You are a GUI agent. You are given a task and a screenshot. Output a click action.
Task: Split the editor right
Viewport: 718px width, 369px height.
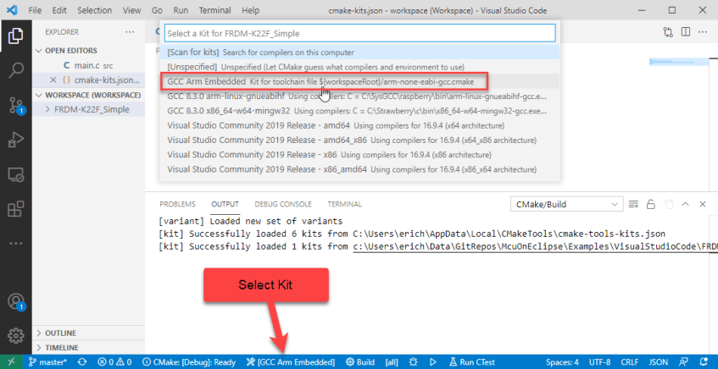[x=687, y=32]
